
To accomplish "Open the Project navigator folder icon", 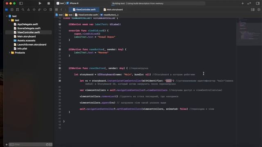I will pos(7,10).
